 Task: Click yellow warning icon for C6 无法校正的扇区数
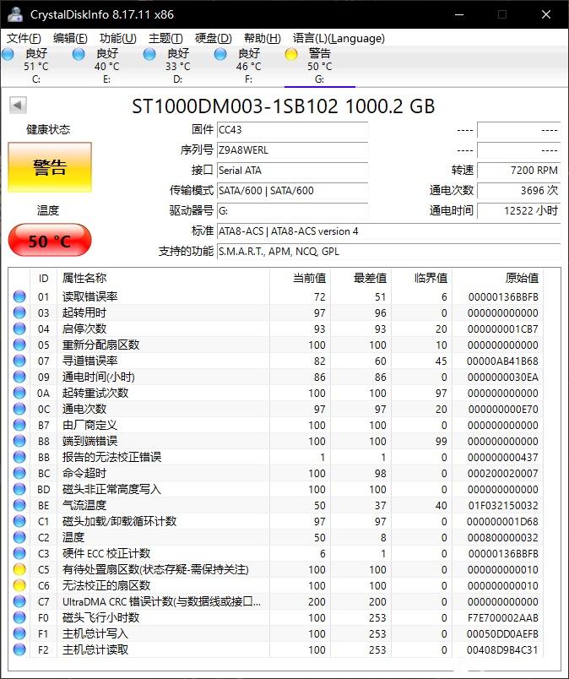click(x=19, y=585)
